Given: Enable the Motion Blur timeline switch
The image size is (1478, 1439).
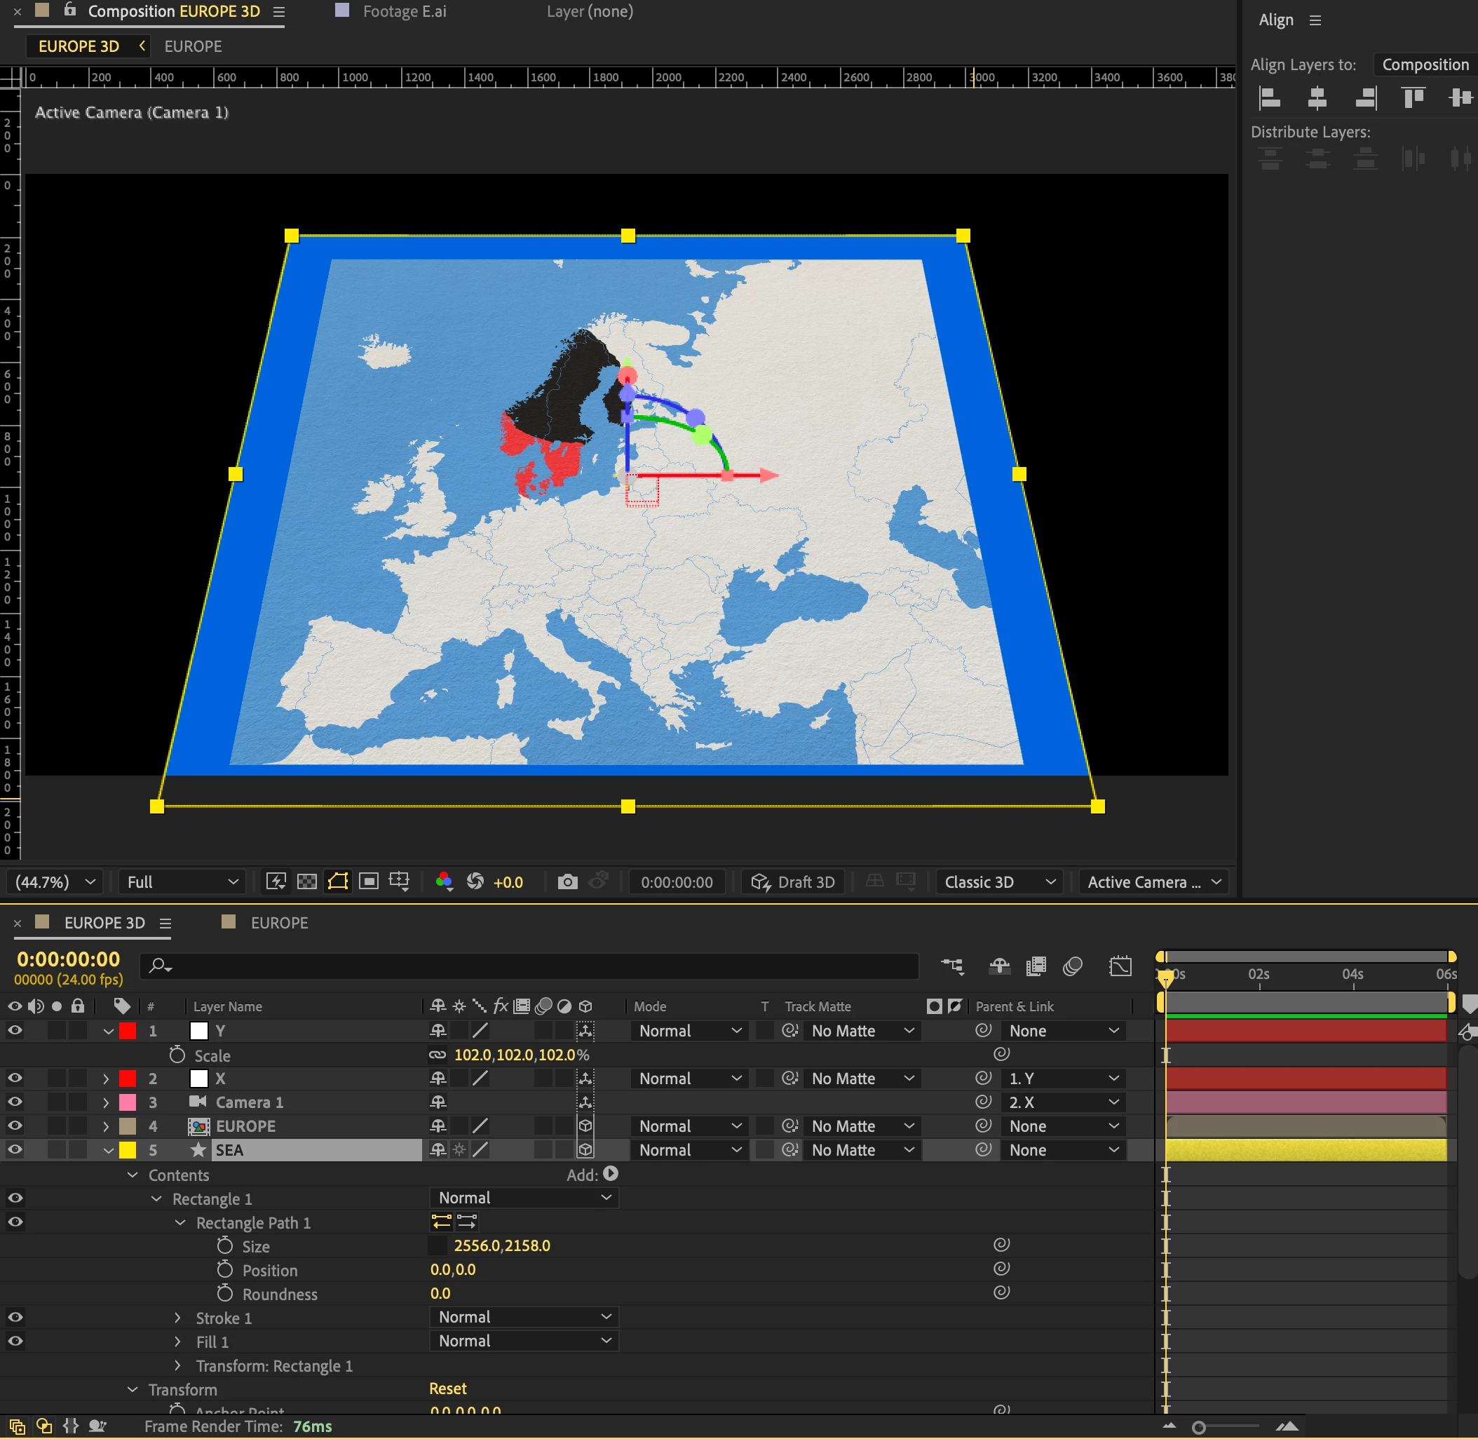Looking at the screenshot, I should (1072, 966).
